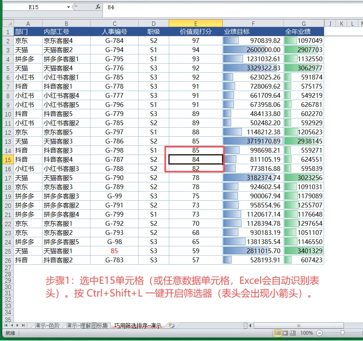The image size is (363, 341).
Task: Click the 内部工号 header cell
Action: 66,31
